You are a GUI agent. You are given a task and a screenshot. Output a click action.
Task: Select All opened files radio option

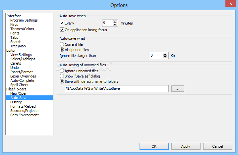pos(62,50)
